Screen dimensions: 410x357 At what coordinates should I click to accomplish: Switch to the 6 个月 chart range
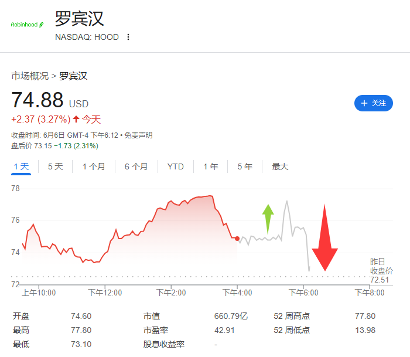tap(136, 166)
